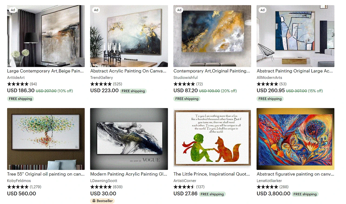Click the USD 87.20 discounted price
346x204 pixels.
186,90
